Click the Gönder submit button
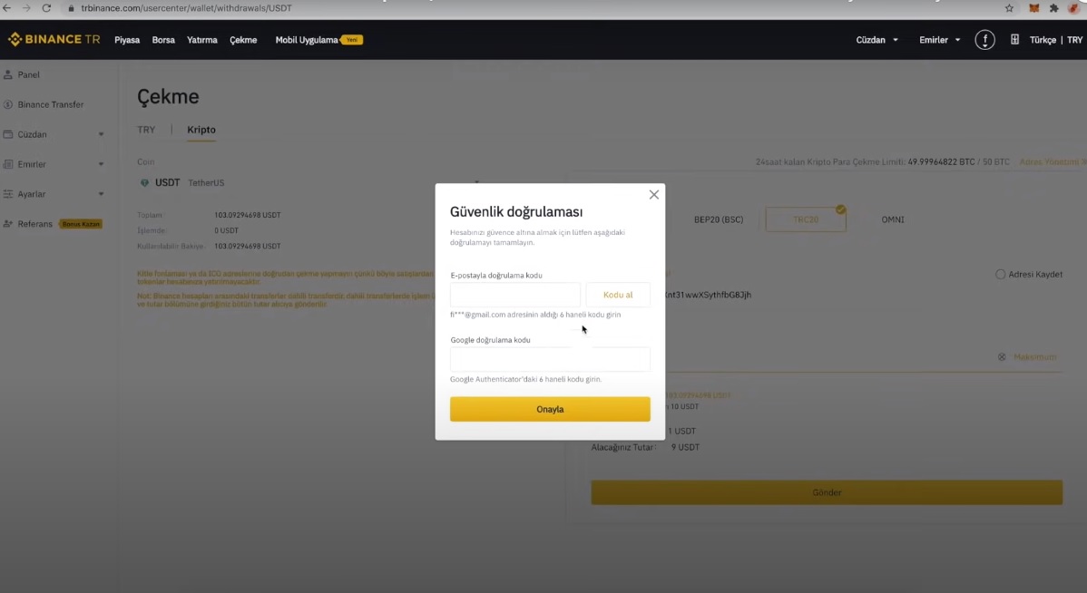The width and height of the screenshot is (1087, 593). (x=827, y=492)
